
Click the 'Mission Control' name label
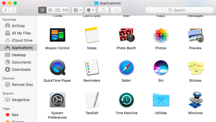click(x=57, y=48)
